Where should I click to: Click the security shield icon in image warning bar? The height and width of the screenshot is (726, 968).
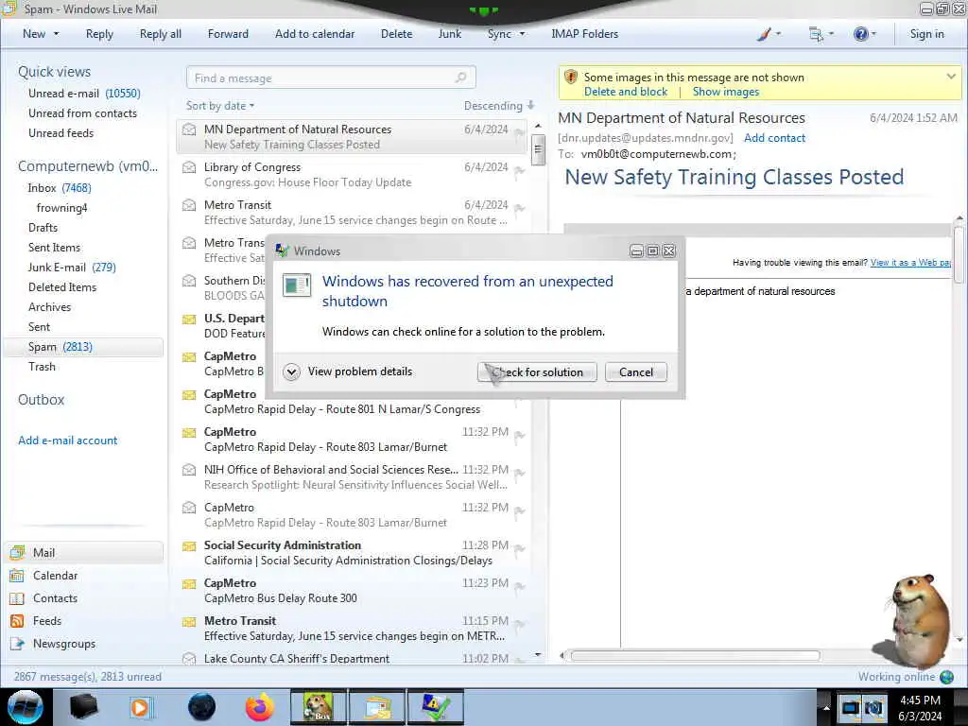[571, 78]
